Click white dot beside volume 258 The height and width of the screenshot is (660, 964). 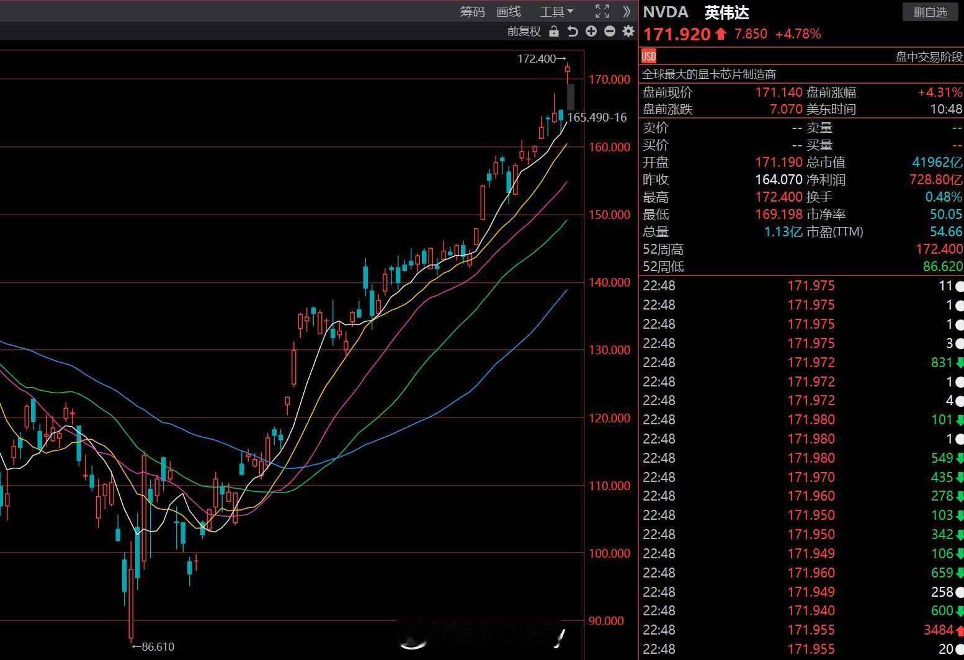[960, 592]
